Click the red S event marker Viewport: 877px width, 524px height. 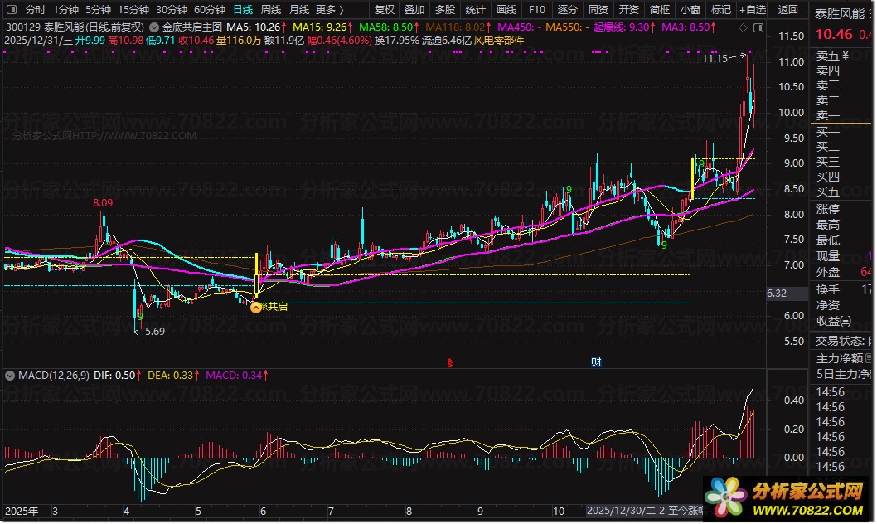click(450, 362)
